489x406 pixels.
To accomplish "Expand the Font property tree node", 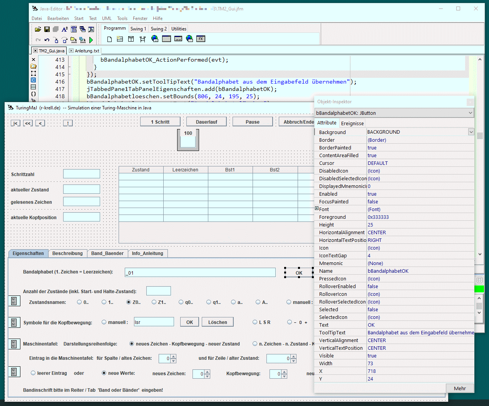I will click(x=317, y=209).
